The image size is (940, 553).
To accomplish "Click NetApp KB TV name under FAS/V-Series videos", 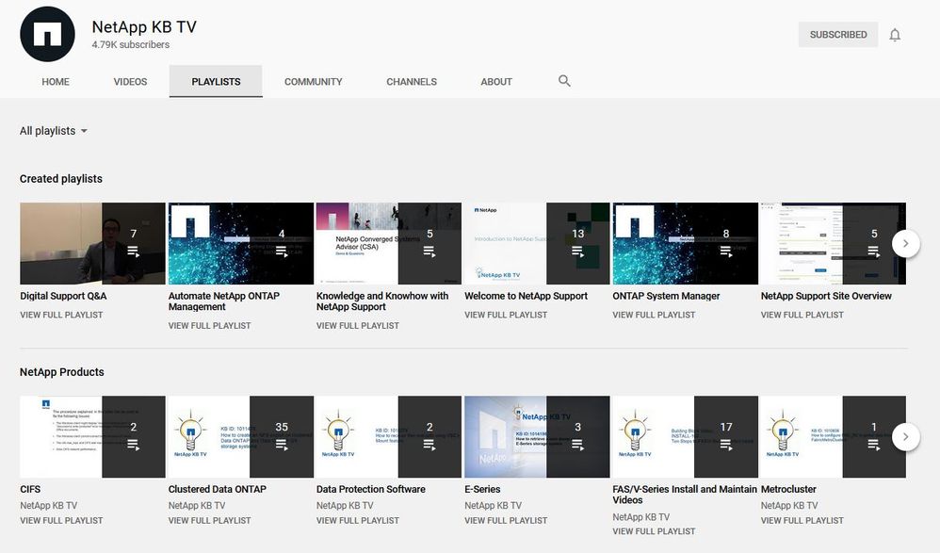I will (640, 517).
